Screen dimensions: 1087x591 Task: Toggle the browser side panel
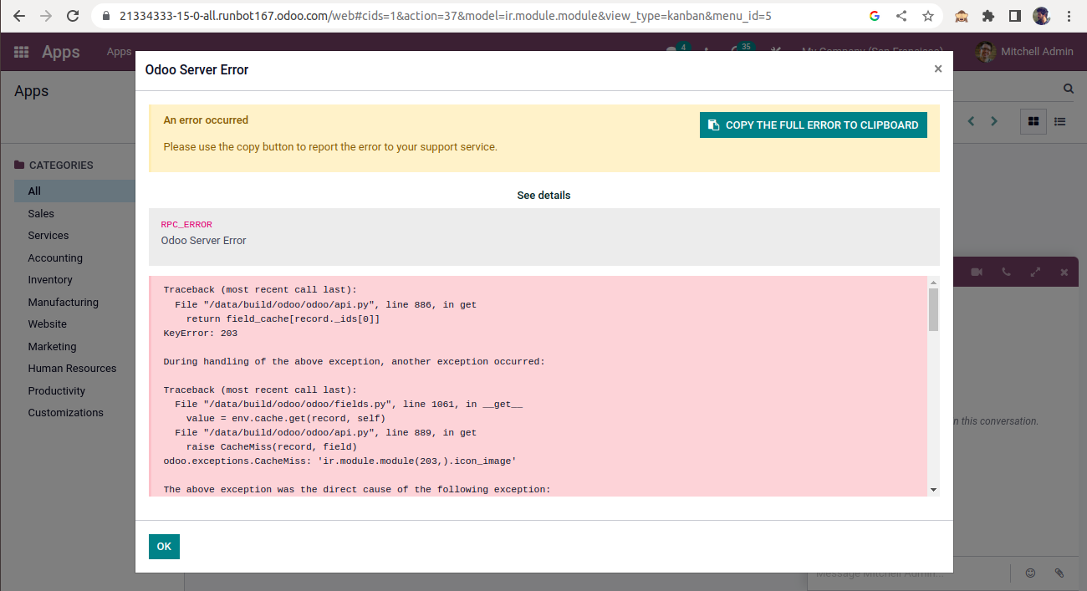point(1015,16)
